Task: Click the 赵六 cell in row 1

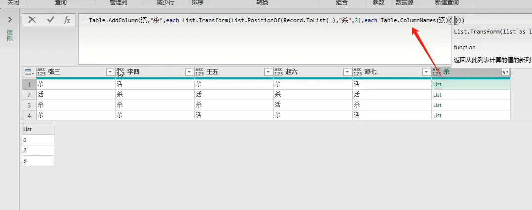Action: (313, 84)
